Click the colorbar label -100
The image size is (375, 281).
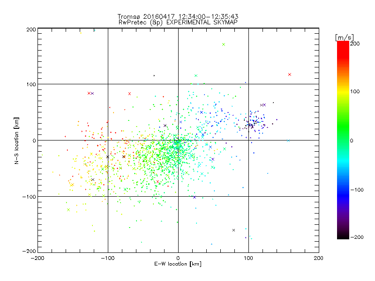tap(357, 190)
